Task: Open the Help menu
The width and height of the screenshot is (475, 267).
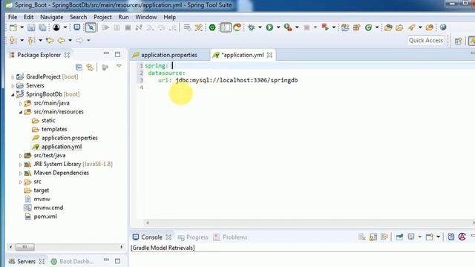Action: click(170, 17)
